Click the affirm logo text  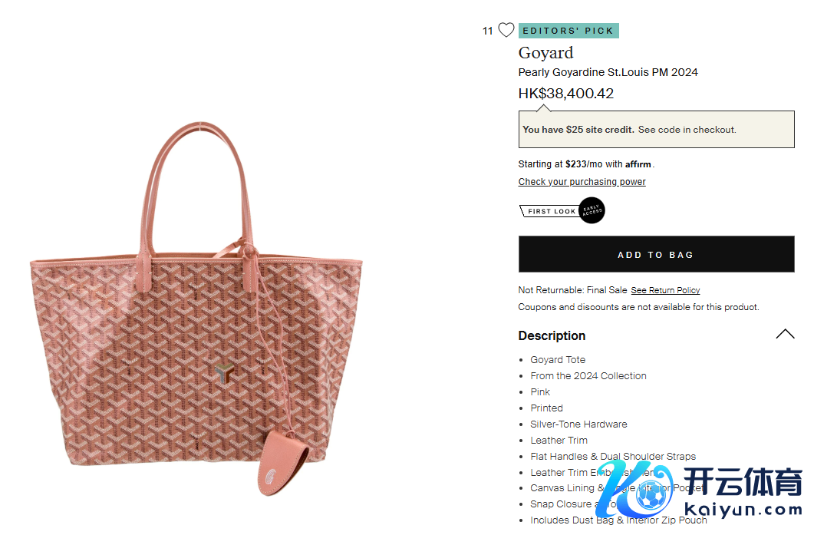(638, 164)
